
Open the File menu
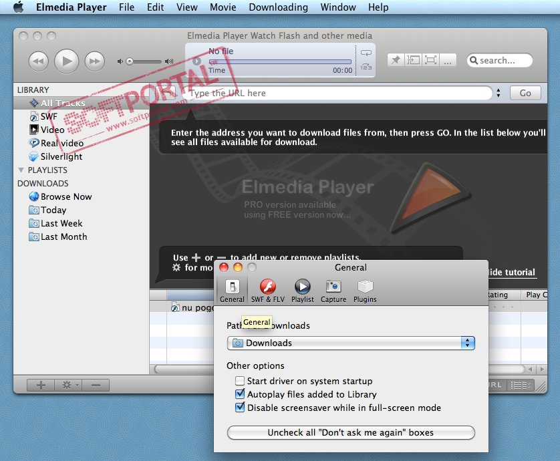pos(127,7)
